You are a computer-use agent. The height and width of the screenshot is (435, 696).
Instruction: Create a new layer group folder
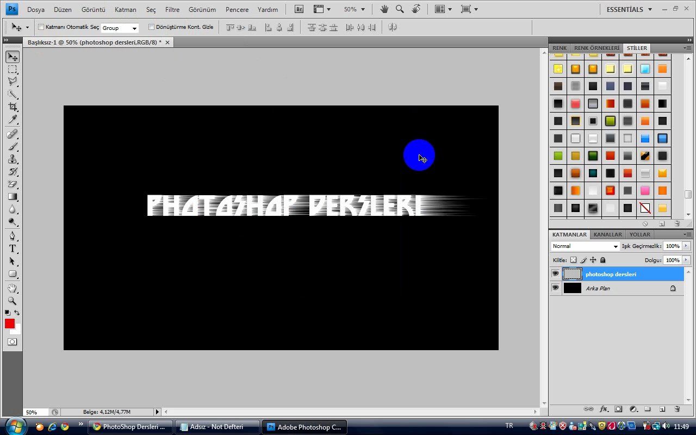pos(648,409)
